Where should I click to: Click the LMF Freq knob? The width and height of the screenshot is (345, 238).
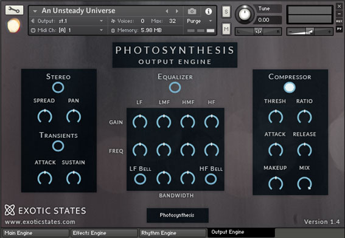point(164,150)
